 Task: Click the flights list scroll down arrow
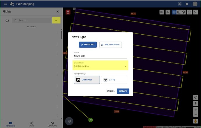62,119
